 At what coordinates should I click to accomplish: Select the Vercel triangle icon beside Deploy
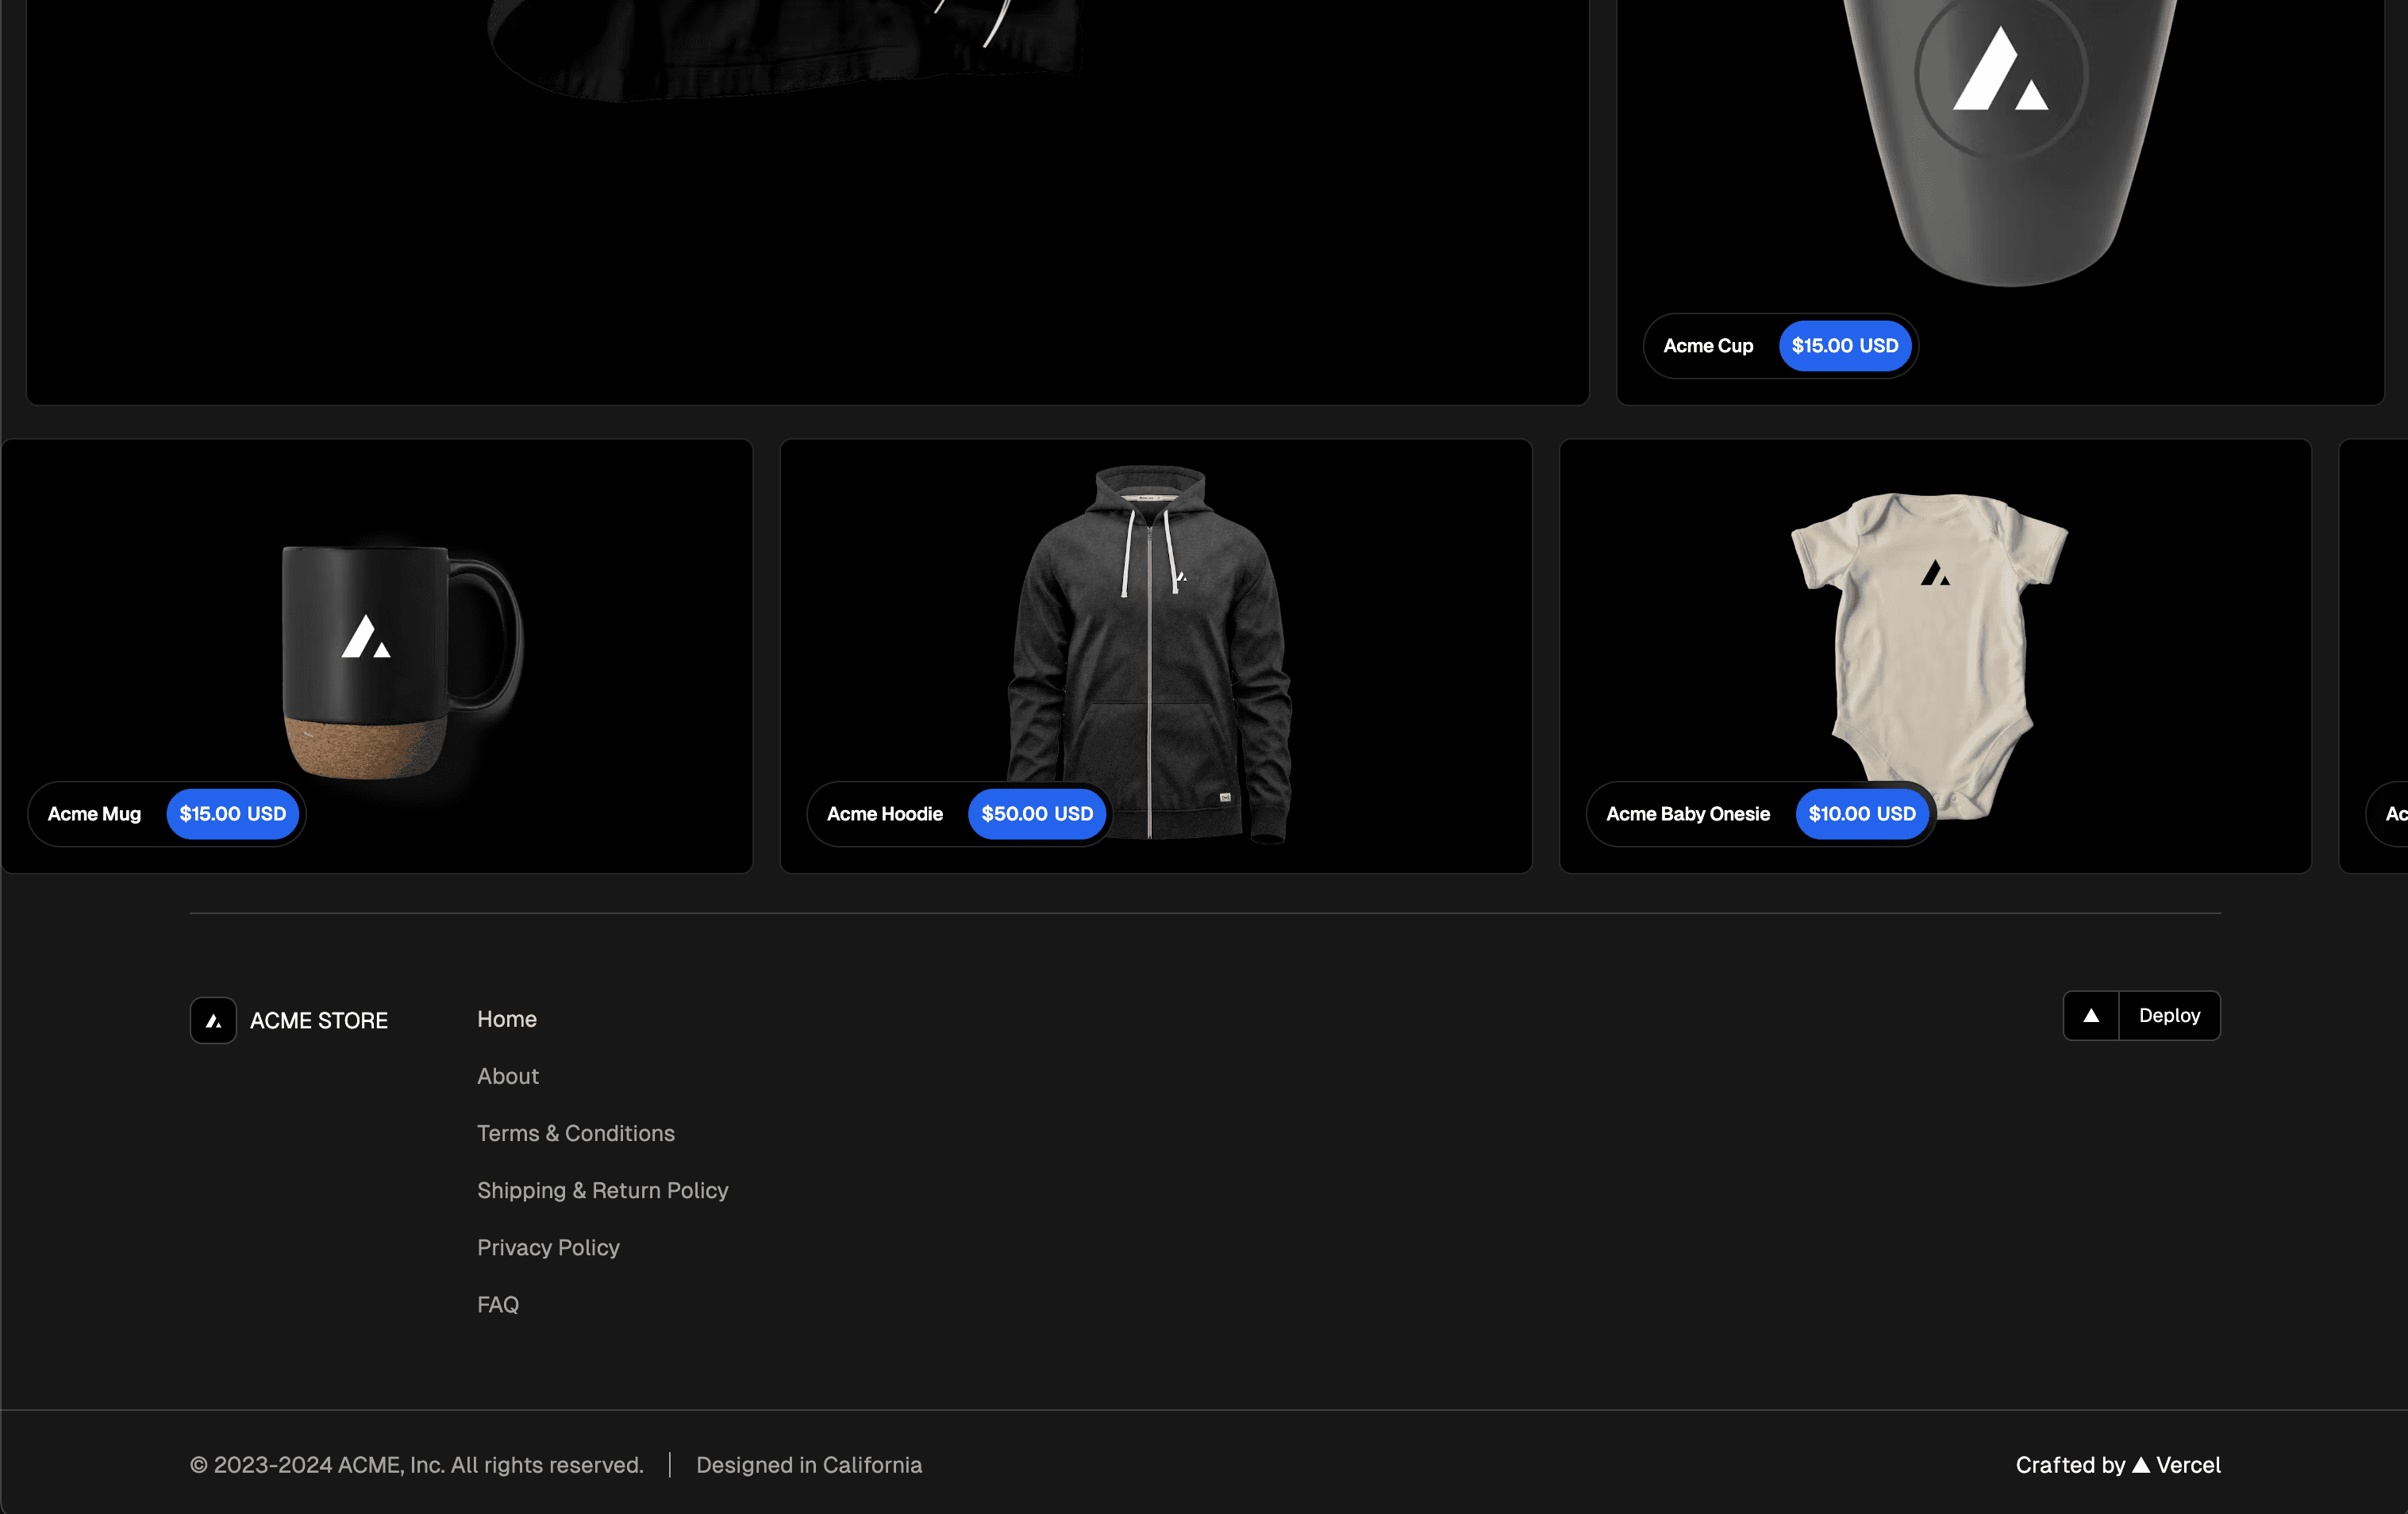tap(2091, 1015)
